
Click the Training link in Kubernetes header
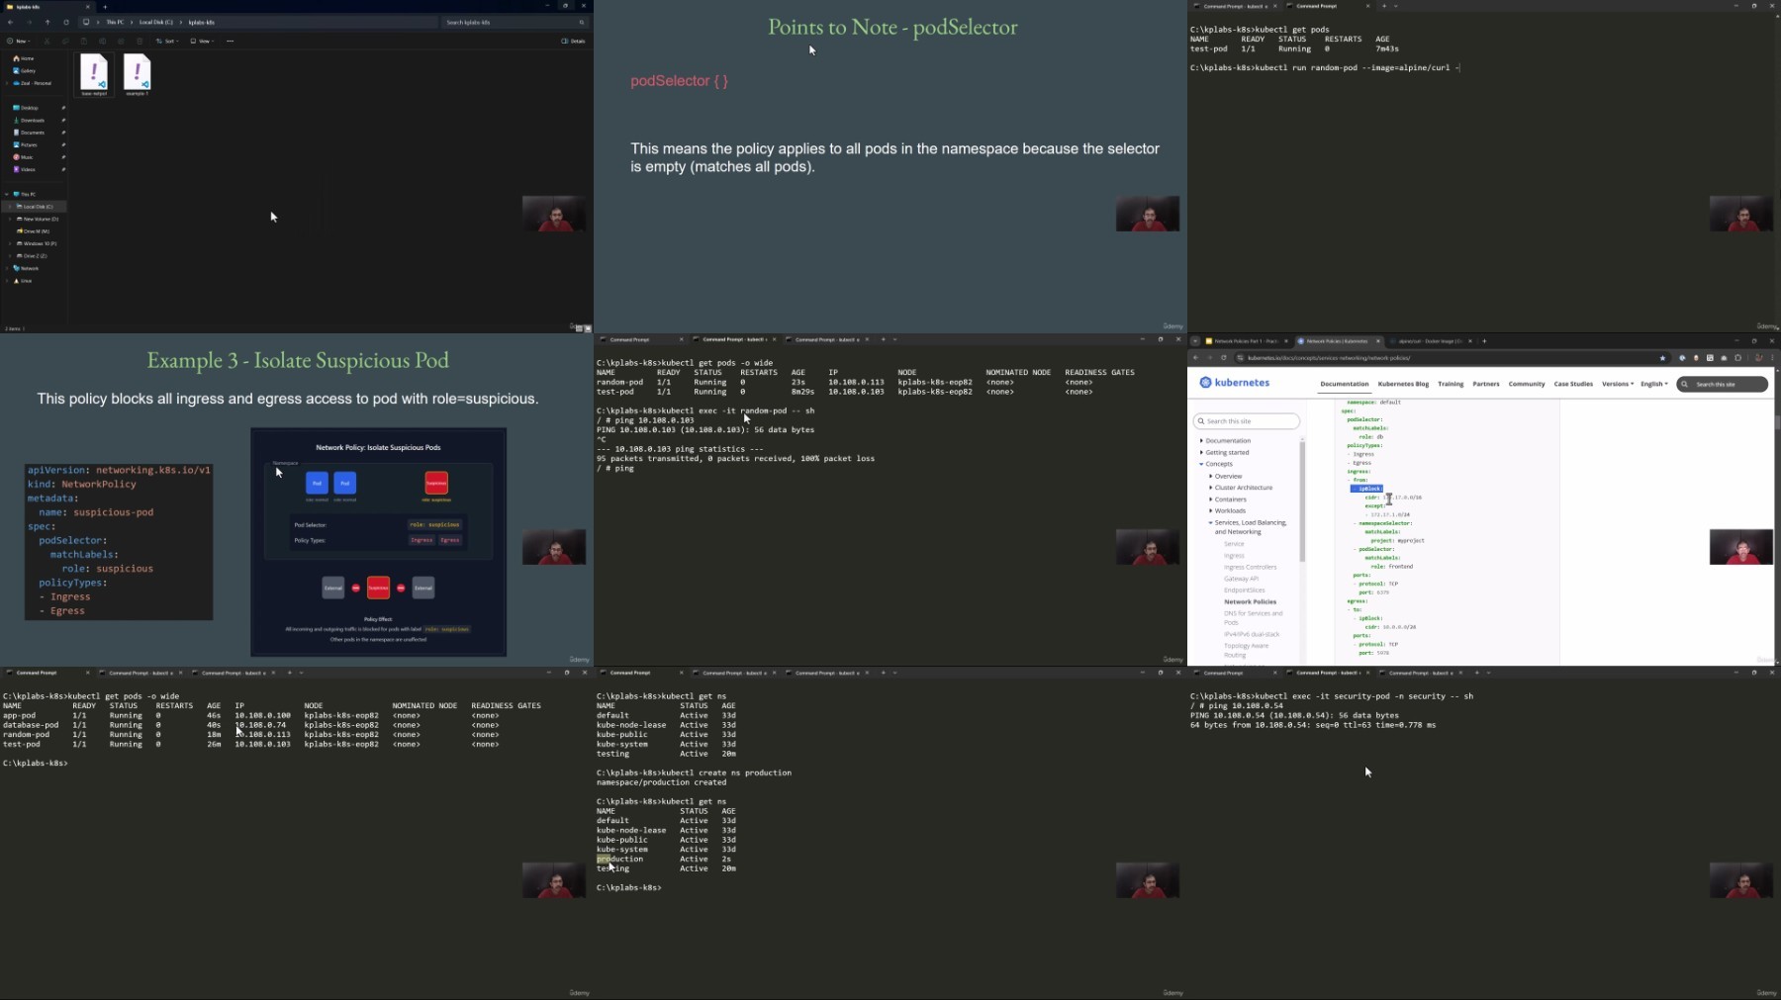[x=1451, y=384]
